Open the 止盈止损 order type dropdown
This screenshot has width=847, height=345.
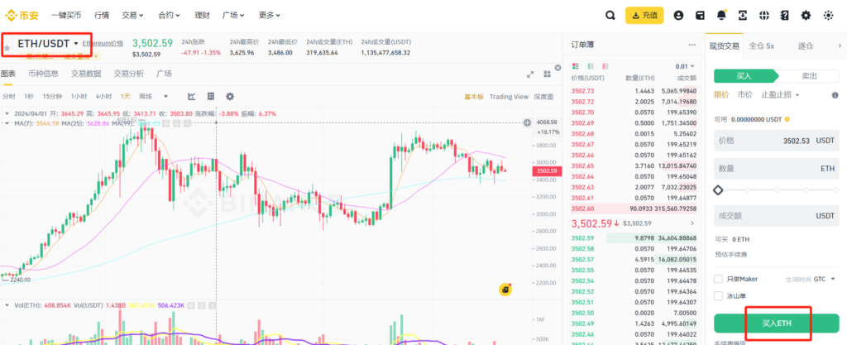pos(780,94)
